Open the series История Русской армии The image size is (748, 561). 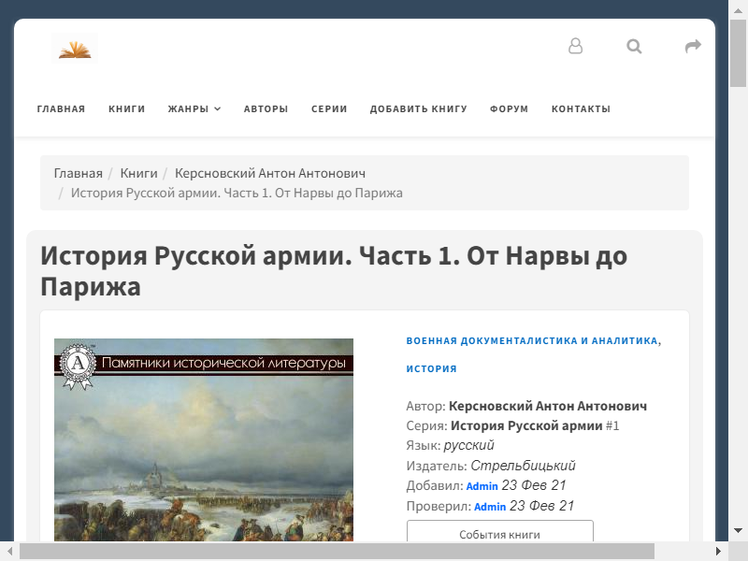(526, 425)
